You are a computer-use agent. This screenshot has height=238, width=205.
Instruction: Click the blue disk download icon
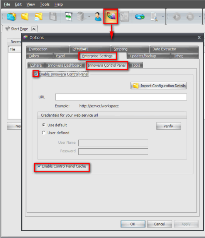tap(140, 17)
